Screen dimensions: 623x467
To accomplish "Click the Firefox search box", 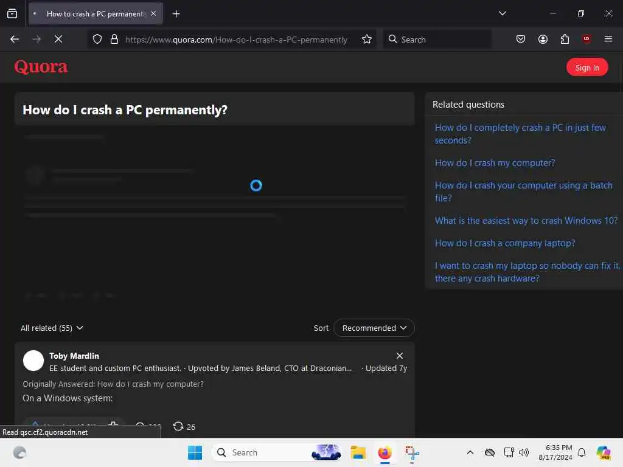I will point(437,40).
